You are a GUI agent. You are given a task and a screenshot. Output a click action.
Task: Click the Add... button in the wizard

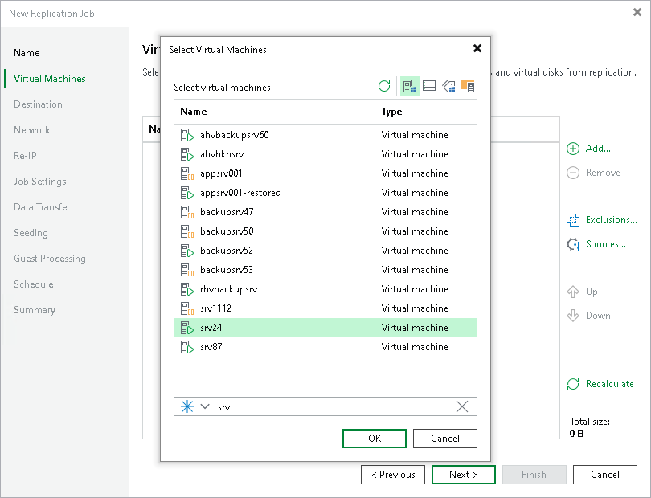click(x=589, y=149)
